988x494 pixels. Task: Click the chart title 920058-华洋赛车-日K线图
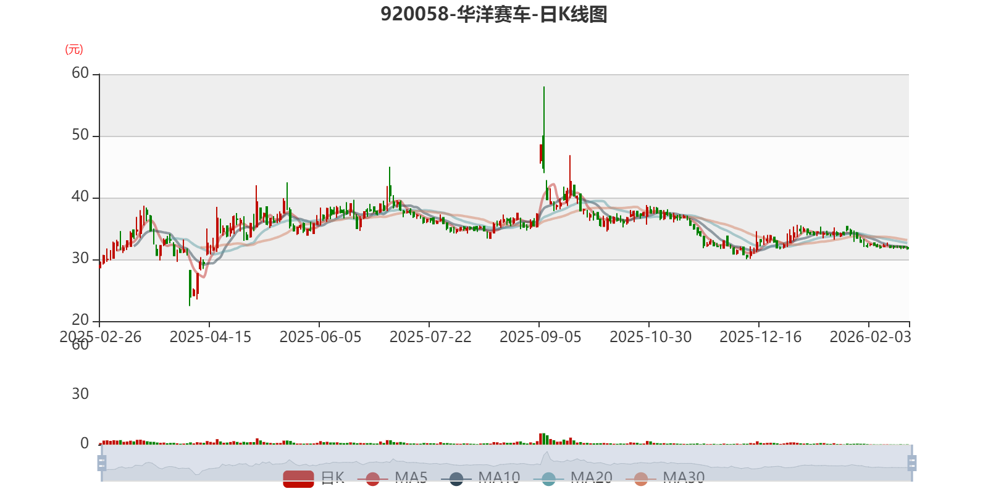coord(494,14)
